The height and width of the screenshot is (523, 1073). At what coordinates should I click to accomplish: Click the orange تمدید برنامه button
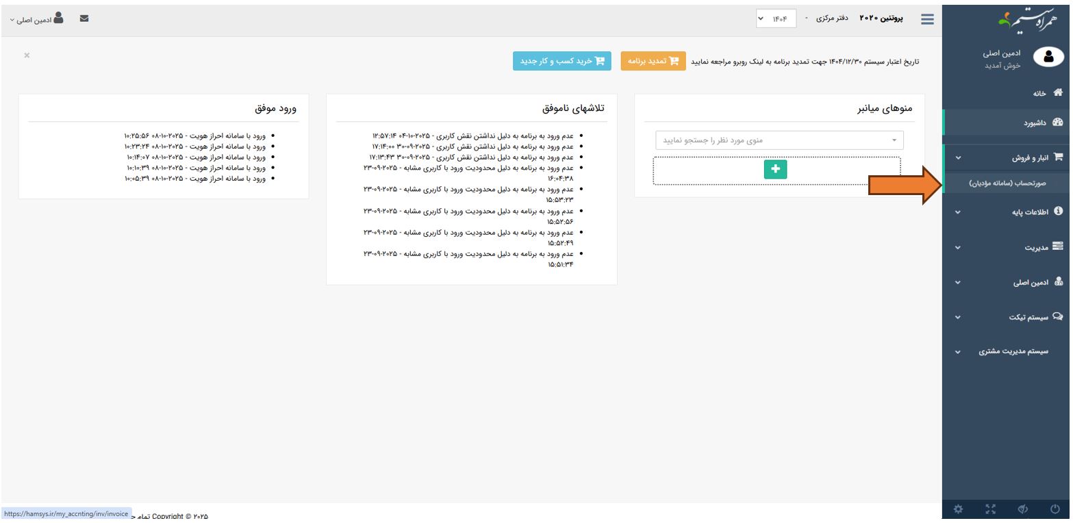pos(653,61)
